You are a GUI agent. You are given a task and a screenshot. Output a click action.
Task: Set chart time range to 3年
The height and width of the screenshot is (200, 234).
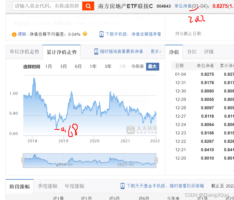(108, 66)
